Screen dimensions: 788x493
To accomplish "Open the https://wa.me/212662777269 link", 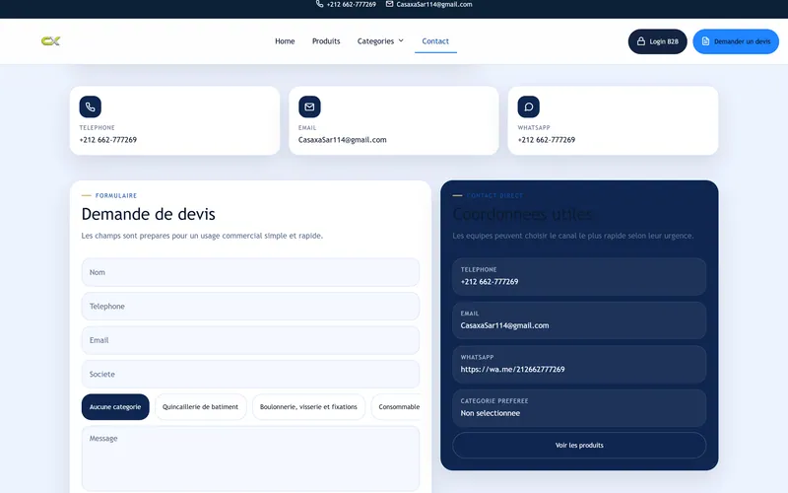I will pyautogui.click(x=512, y=369).
